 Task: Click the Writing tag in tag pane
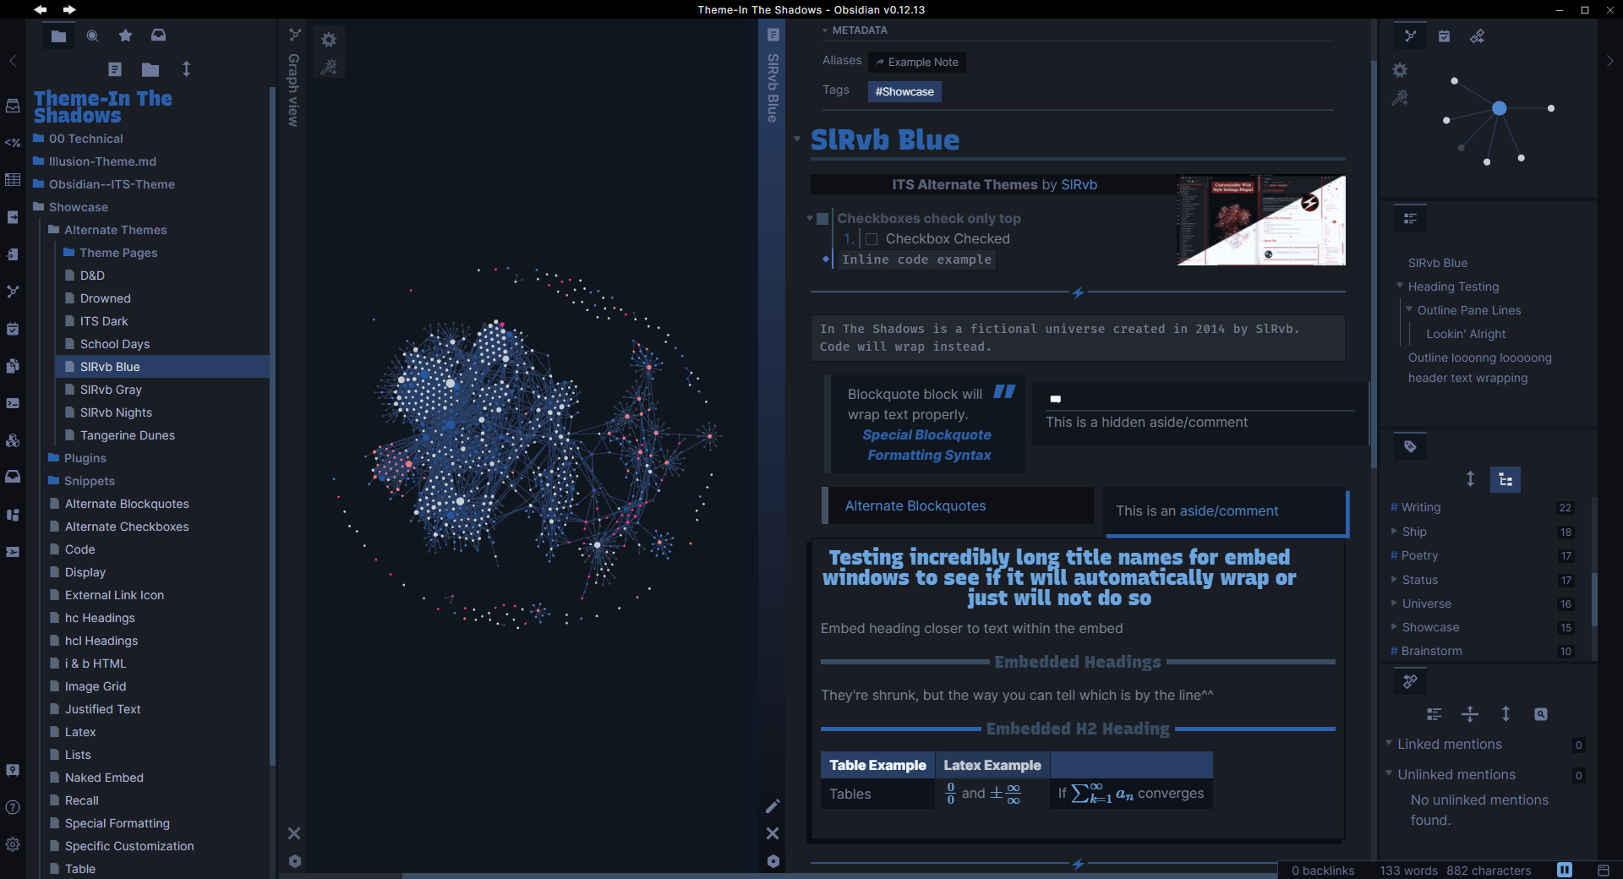click(1421, 507)
